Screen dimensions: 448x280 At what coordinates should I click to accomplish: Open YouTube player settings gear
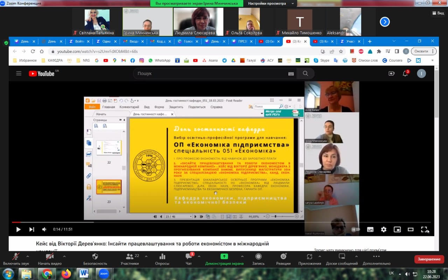coord(384,230)
